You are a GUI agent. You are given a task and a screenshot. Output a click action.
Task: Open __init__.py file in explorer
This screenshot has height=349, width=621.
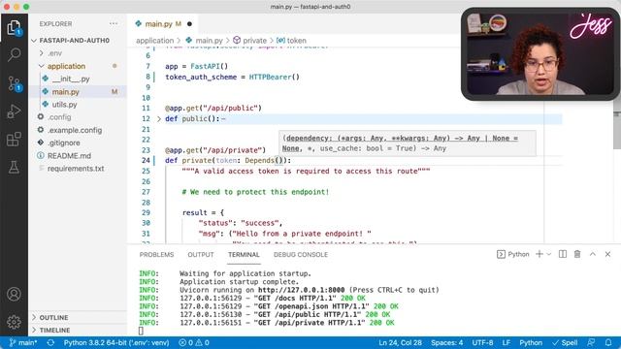[x=71, y=79]
